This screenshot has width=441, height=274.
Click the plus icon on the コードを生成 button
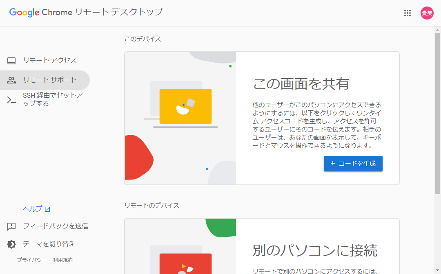tap(332, 163)
